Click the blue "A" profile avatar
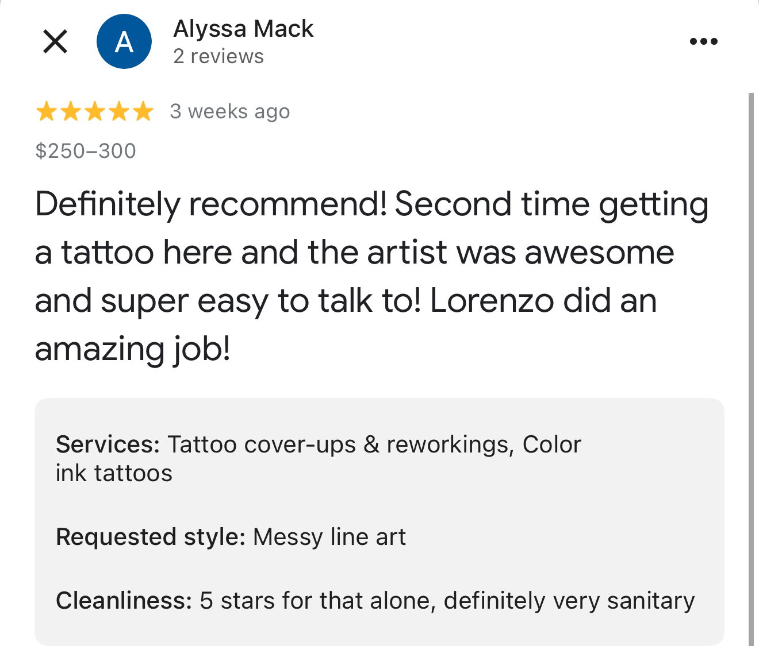This screenshot has width=759, height=646. coord(124,41)
